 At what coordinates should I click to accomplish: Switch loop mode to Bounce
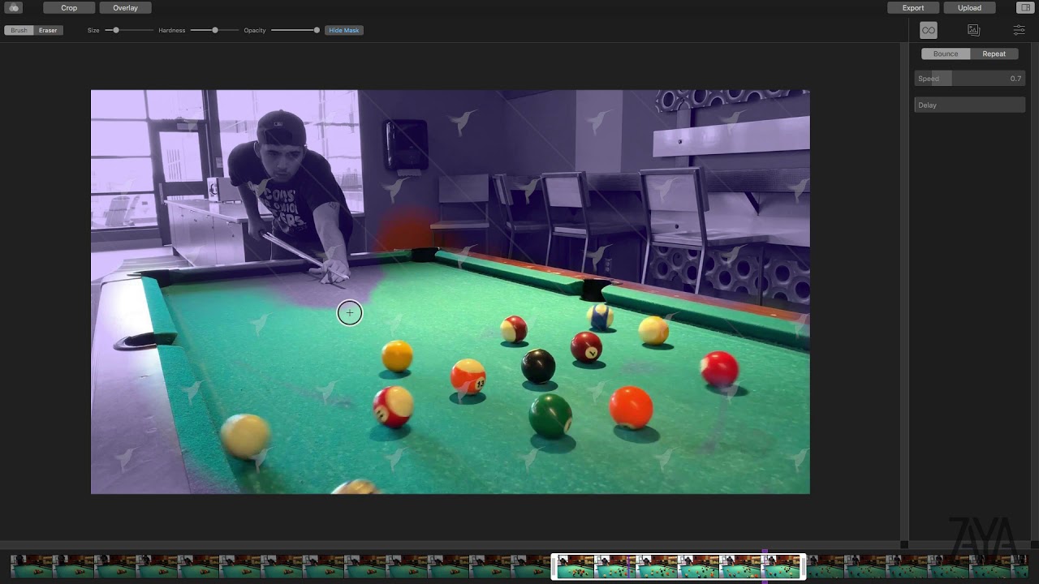click(946, 54)
